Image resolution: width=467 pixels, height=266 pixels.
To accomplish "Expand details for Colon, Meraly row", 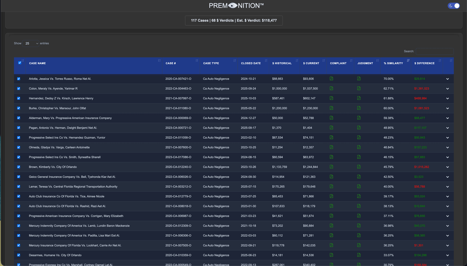I will click(448, 89).
